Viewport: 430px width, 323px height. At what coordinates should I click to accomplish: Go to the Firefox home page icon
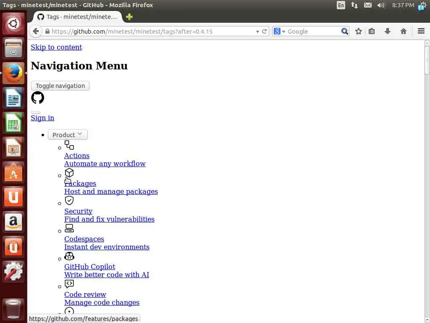pyautogui.click(x=404, y=31)
